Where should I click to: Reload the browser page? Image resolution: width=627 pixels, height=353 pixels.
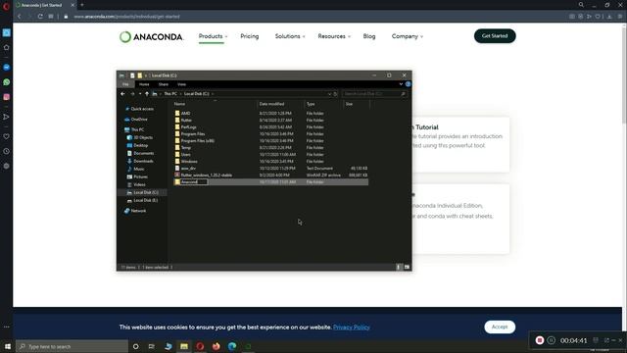(x=40, y=17)
